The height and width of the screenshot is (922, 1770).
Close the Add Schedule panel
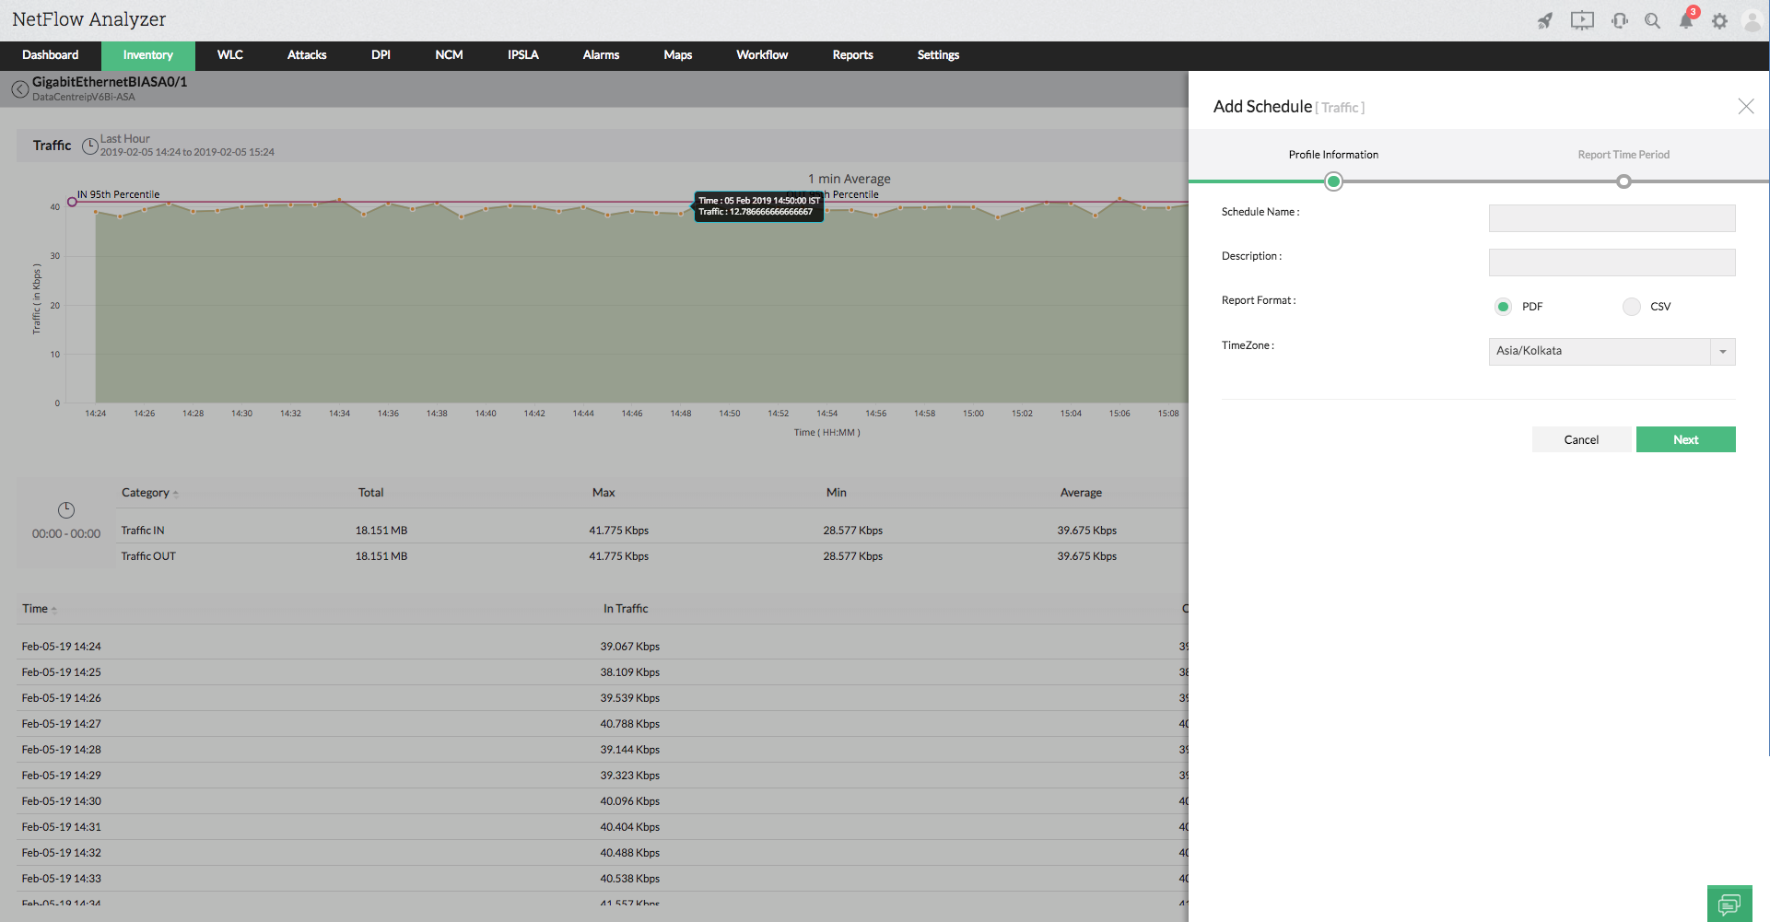point(1745,106)
